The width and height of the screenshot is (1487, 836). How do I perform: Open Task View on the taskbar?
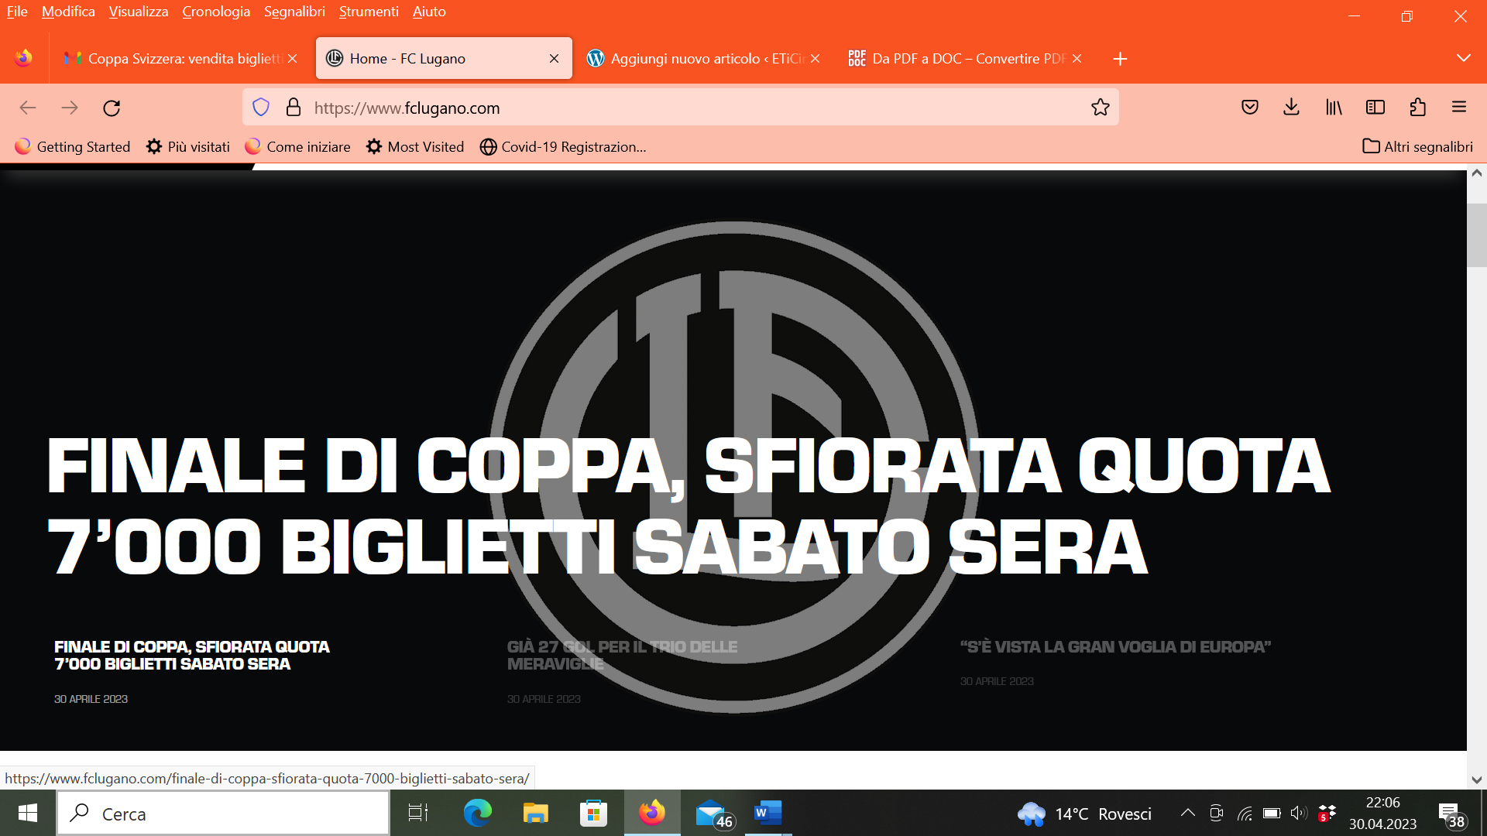coord(418,813)
